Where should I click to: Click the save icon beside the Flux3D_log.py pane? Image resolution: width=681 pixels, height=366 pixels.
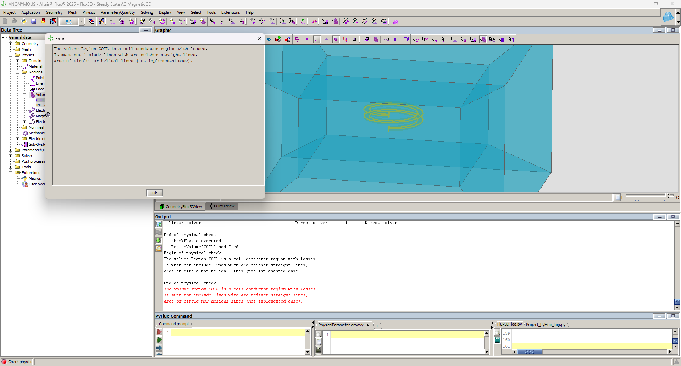tap(497, 340)
